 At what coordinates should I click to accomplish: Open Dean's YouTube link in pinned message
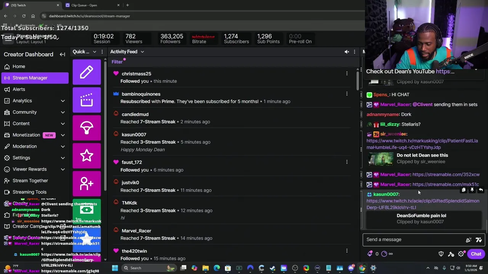[x=445, y=72]
